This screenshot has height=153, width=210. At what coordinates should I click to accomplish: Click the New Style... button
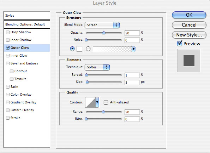[x=189, y=35]
